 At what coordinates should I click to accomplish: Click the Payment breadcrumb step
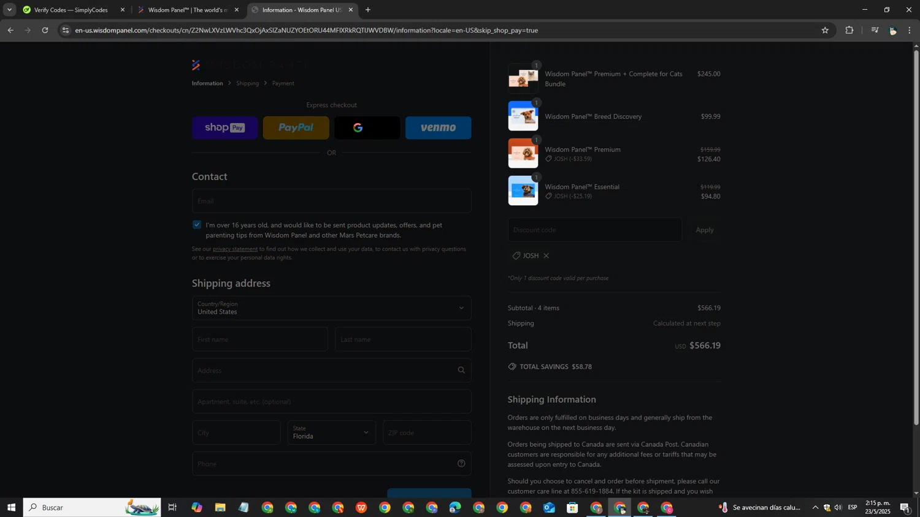(x=283, y=83)
